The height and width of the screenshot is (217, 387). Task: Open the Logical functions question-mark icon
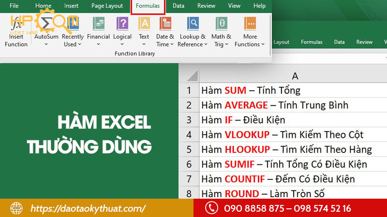pyautogui.click(x=122, y=24)
